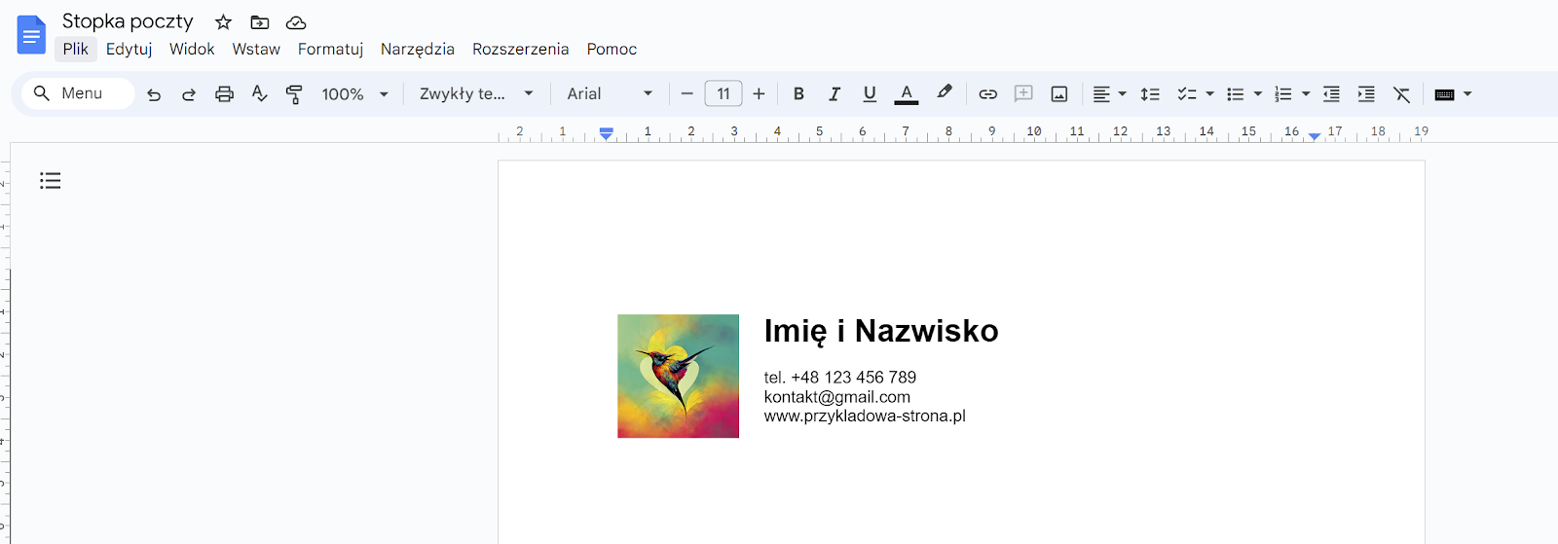
Task: Open the Edytuj menu
Action: click(130, 49)
